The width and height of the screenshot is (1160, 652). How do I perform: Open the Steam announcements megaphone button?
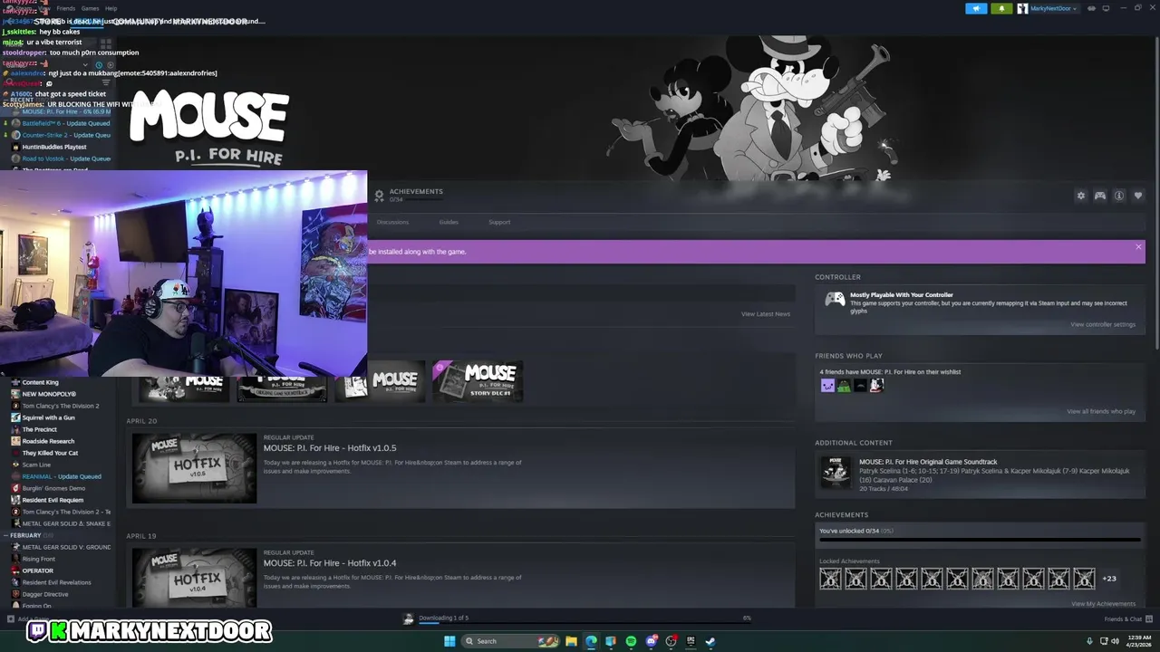coord(976,8)
